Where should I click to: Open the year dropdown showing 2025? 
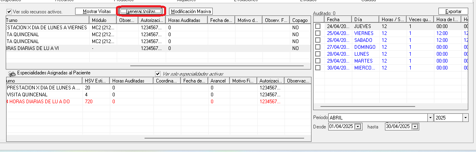(465, 118)
